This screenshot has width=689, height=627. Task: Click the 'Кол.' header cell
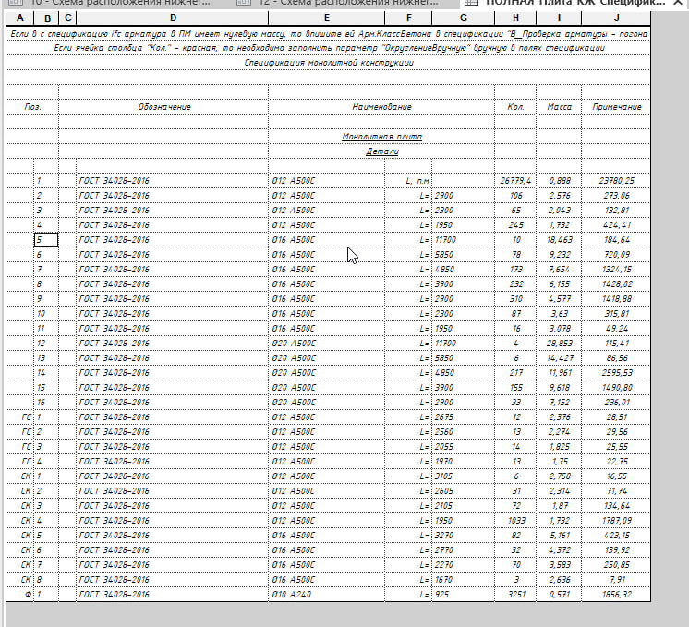click(515, 107)
